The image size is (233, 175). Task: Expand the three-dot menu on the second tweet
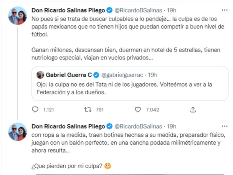coord(225,126)
